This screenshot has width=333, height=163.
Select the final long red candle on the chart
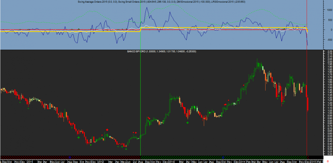click(x=308, y=104)
